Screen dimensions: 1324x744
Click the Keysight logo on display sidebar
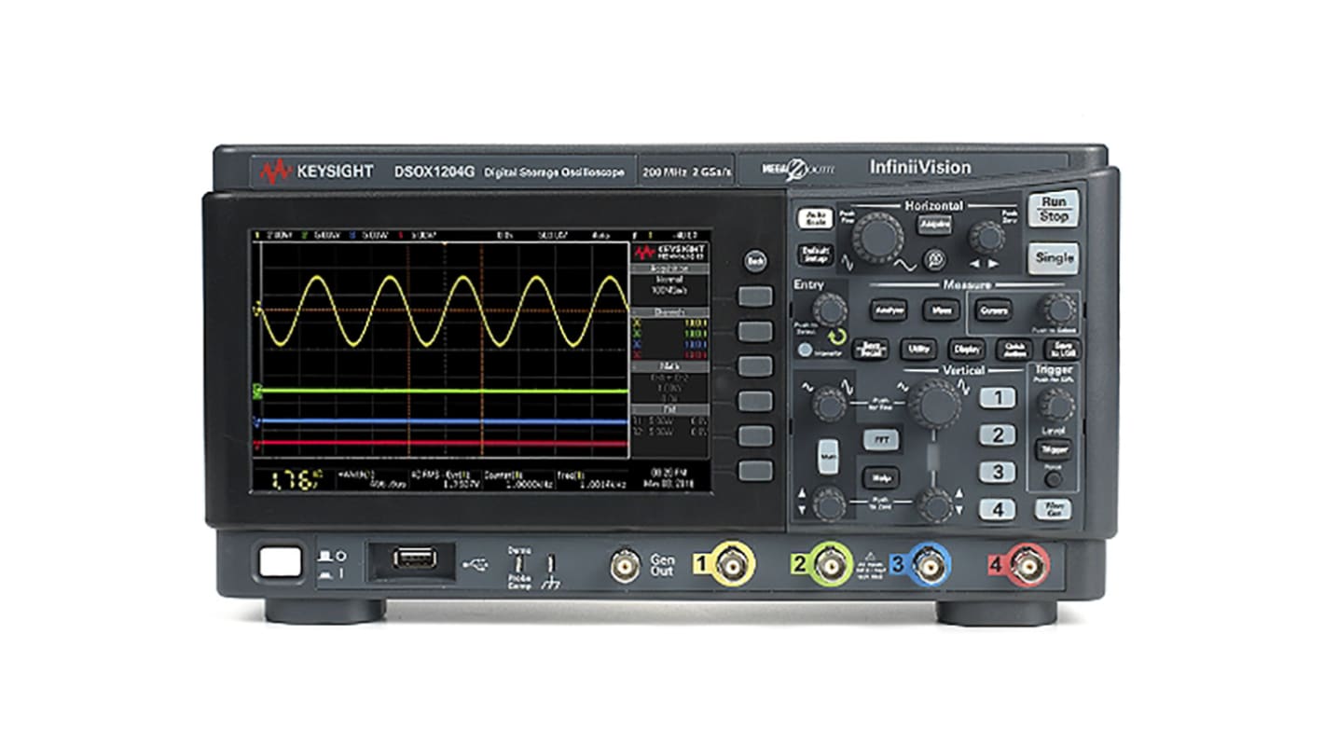[670, 254]
